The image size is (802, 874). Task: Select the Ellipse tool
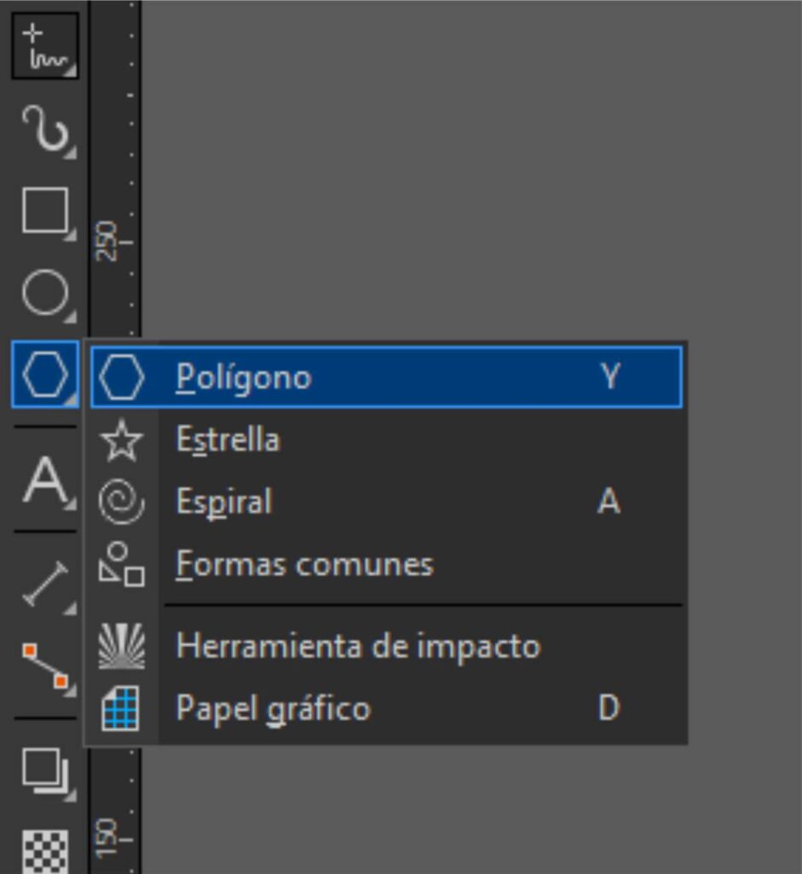pyautogui.click(x=44, y=294)
